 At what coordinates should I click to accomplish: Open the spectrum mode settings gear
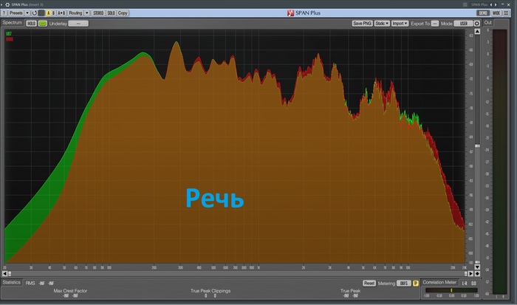[476, 24]
